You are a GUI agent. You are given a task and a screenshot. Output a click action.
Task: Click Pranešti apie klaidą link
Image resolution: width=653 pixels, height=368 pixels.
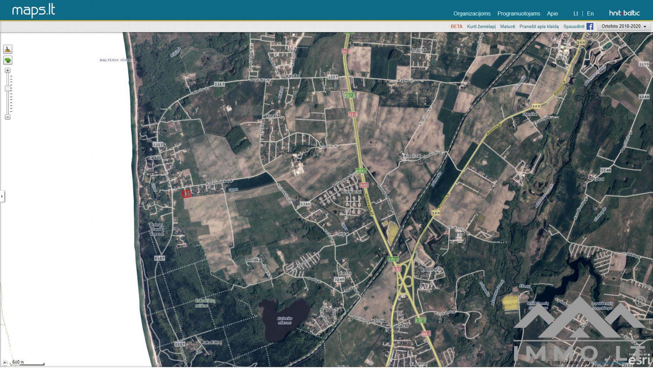(x=539, y=26)
